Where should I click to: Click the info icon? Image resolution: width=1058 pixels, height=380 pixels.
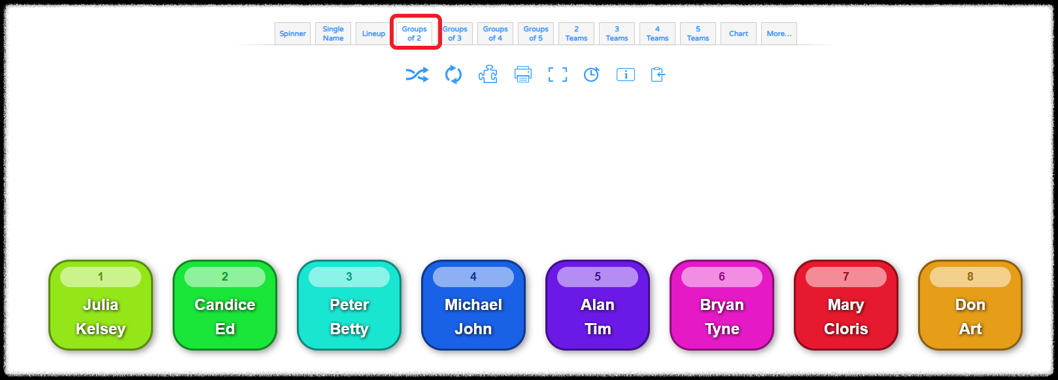click(x=626, y=75)
